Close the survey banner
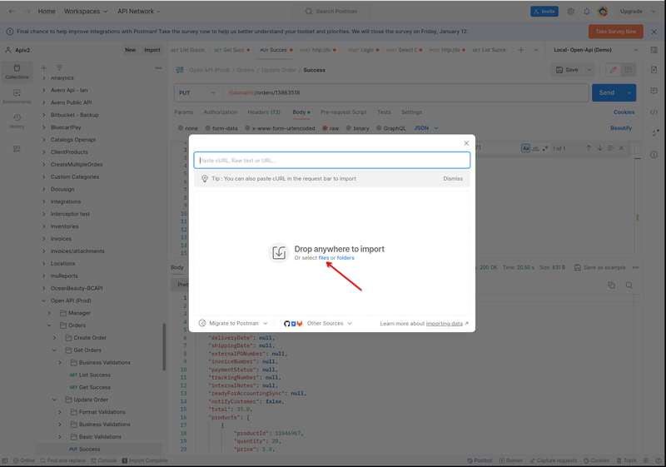Screen dimensions: 666x467 [x=654, y=32]
